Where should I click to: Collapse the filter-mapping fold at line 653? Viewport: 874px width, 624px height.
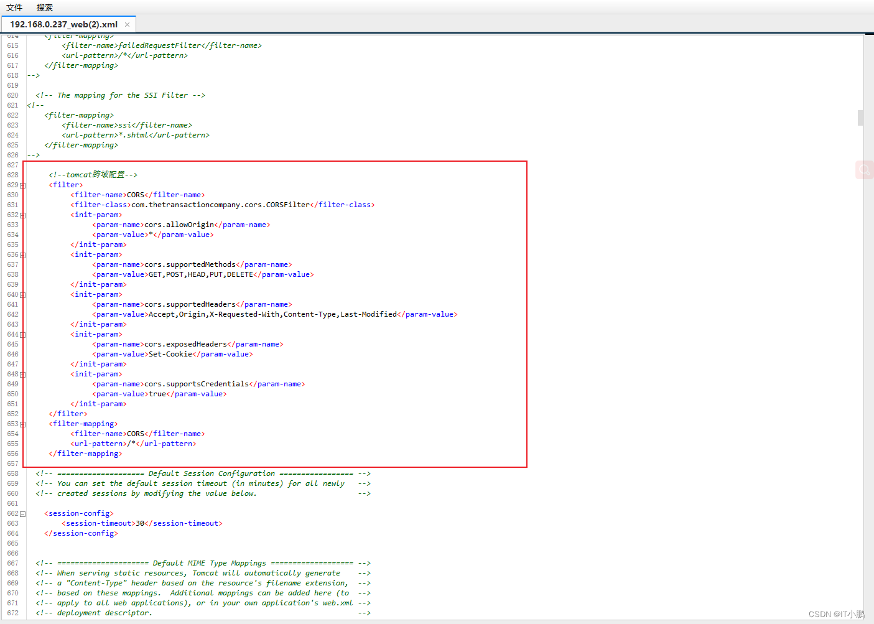click(x=23, y=424)
